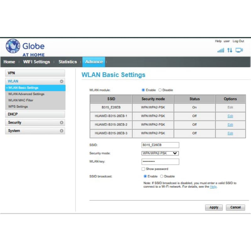Image resolution: width=251 pixels, height=251 pixels.
Task: Expand the Security section in sidebar
Action: click(x=61, y=123)
